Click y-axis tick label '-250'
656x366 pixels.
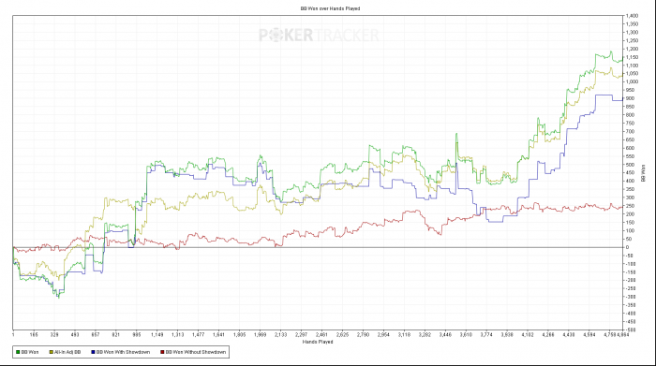point(631,288)
